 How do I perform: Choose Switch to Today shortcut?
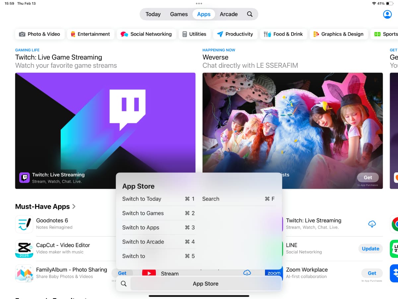(159, 199)
